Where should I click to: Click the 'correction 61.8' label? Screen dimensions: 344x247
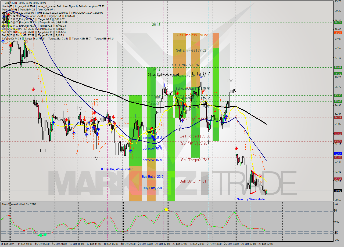tap(152, 148)
